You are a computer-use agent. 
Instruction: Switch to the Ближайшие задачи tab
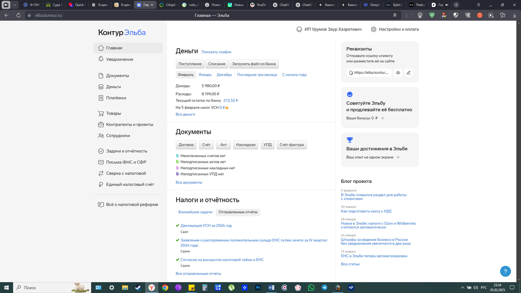(x=195, y=212)
